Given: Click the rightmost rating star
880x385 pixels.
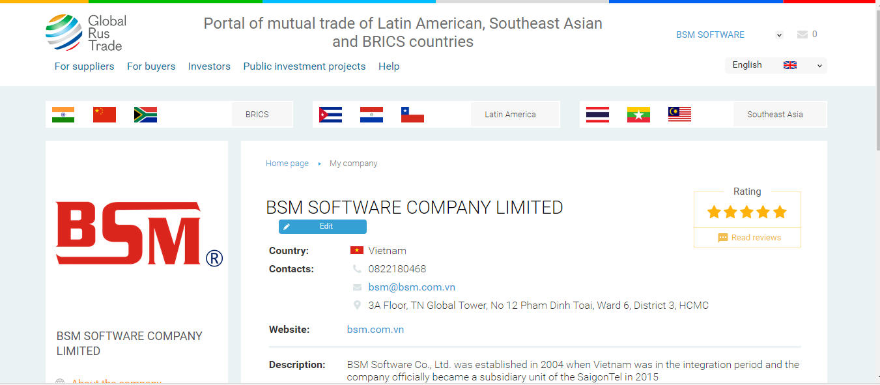Looking at the screenshot, I should (780, 212).
